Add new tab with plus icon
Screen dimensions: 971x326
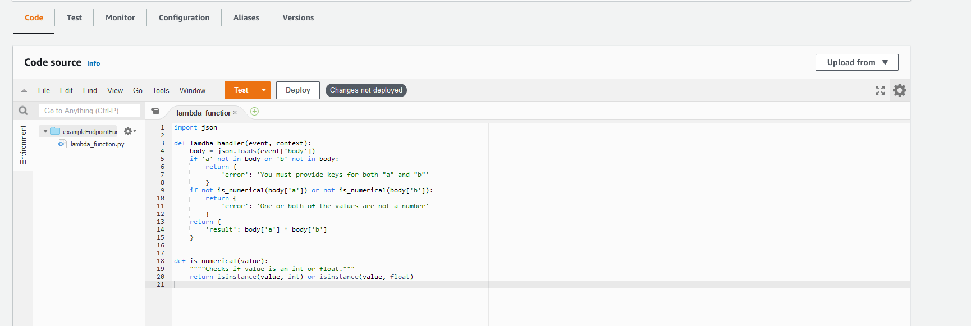[x=254, y=112]
